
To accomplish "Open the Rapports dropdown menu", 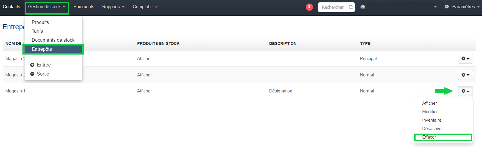I will tap(113, 7).
